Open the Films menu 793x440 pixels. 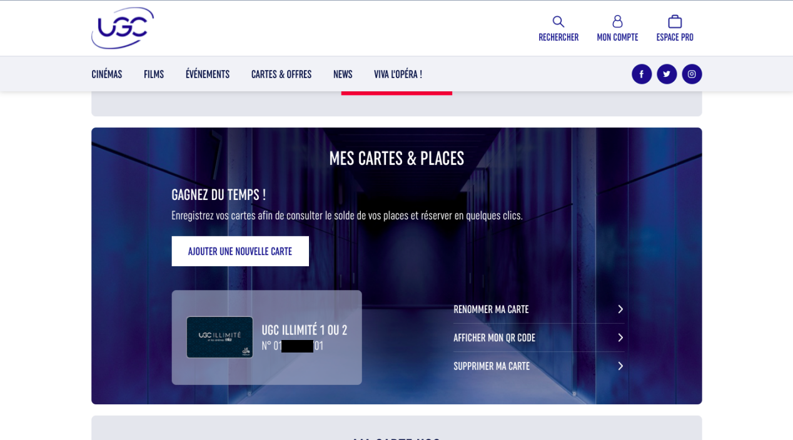(154, 74)
